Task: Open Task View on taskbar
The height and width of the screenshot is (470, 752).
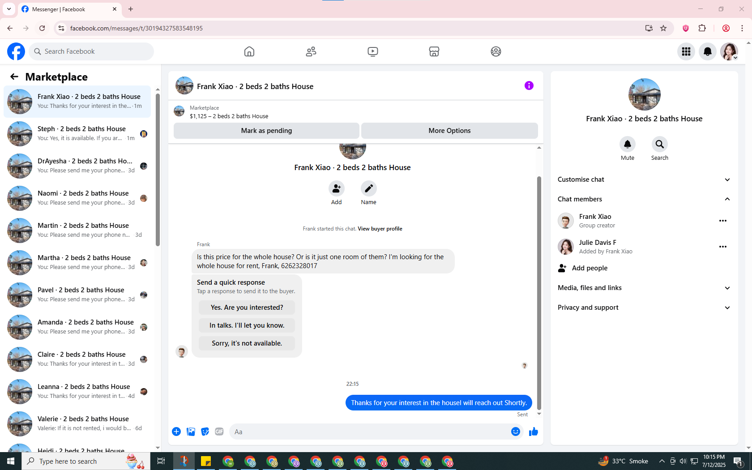Action: [161, 461]
